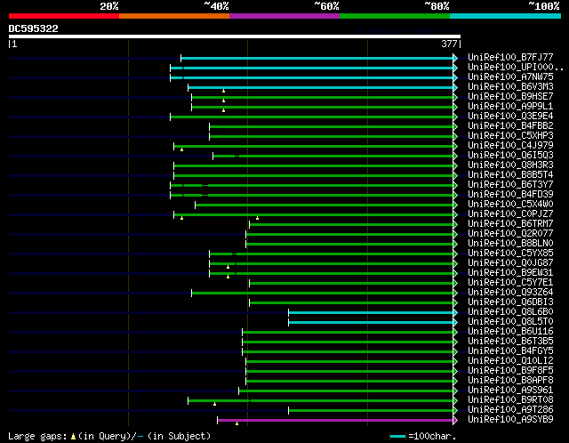Select the UniRef100_Q6I5Q3 label
Viewport: 569px width, 443px height.
tap(510, 155)
